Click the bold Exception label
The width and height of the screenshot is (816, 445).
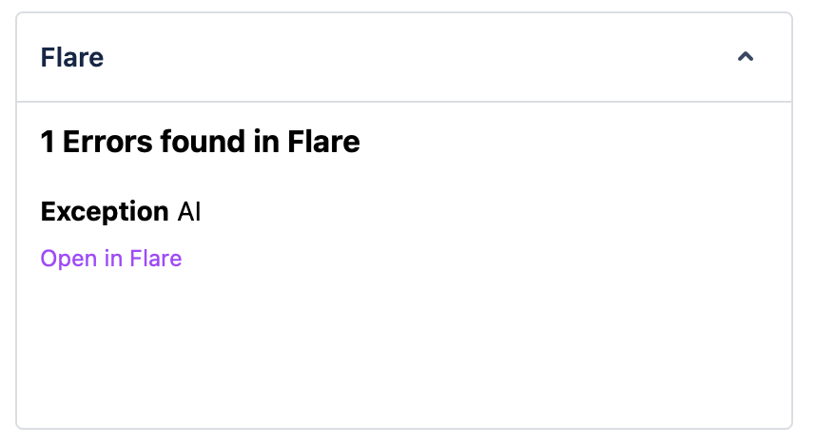pyautogui.click(x=105, y=211)
